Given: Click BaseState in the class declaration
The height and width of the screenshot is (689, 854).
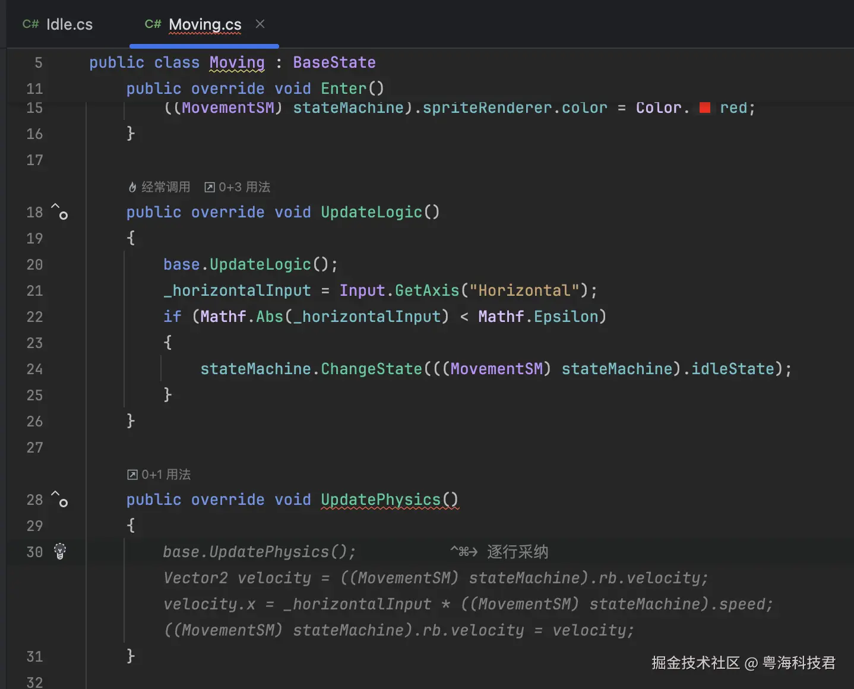Looking at the screenshot, I should pyautogui.click(x=334, y=62).
